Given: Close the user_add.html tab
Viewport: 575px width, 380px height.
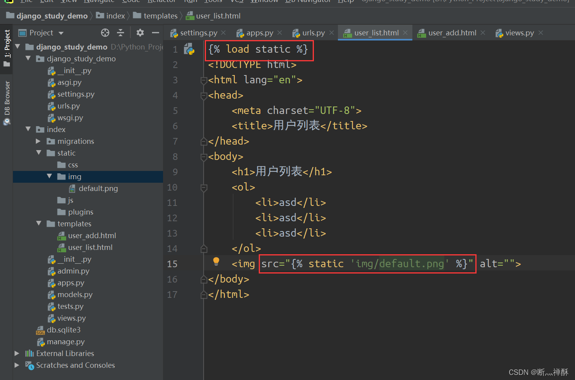Looking at the screenshot, I should point(483,33).
